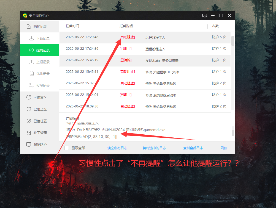Sort by the 拦截时间 column header

pos(72,26)
